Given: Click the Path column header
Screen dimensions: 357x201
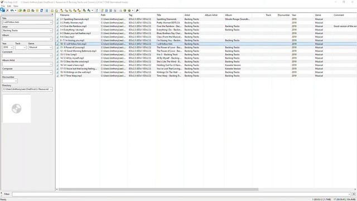Looking at the screenshot, I should 103,15.
